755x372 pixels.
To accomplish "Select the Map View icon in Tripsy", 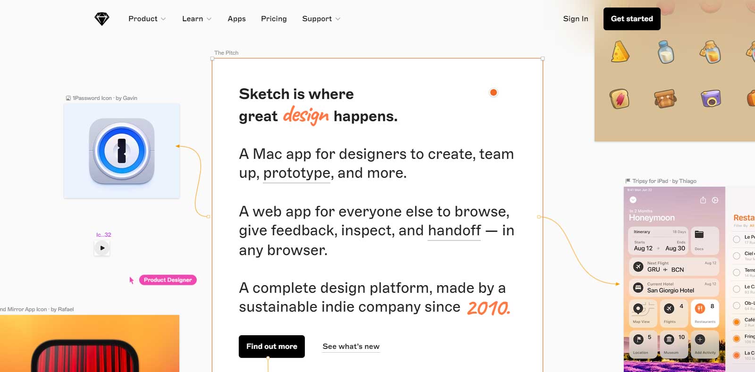I will 638,308.
